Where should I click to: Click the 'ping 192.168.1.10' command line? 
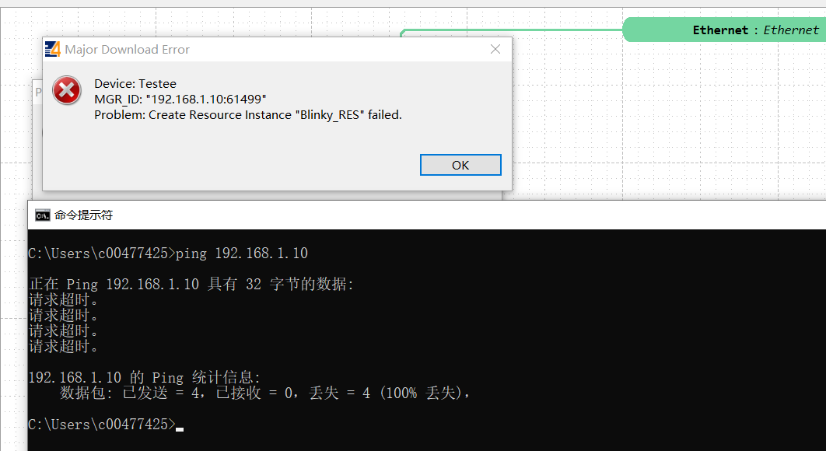point(168,253)
